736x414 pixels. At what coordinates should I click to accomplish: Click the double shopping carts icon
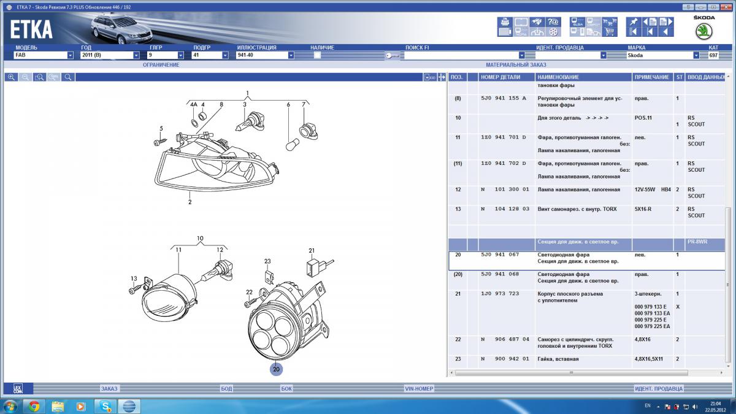pyautogui.click(x=610, y=22)
